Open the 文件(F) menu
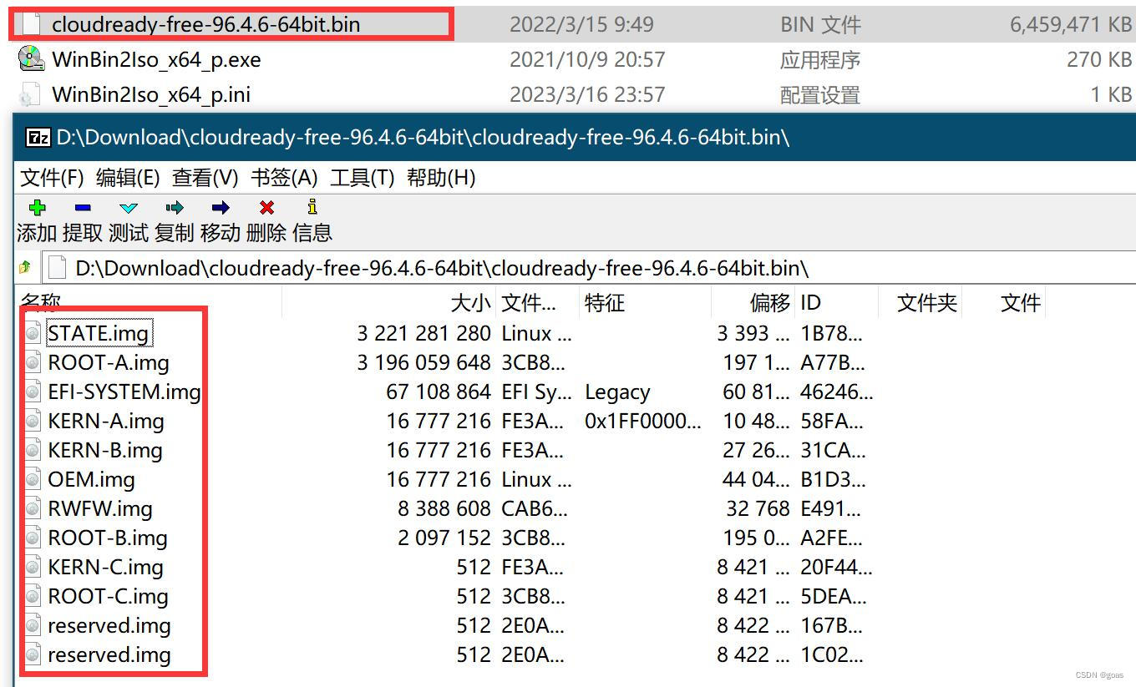The width and height of the screenshot is (1136, 687). tap(52, 178)
